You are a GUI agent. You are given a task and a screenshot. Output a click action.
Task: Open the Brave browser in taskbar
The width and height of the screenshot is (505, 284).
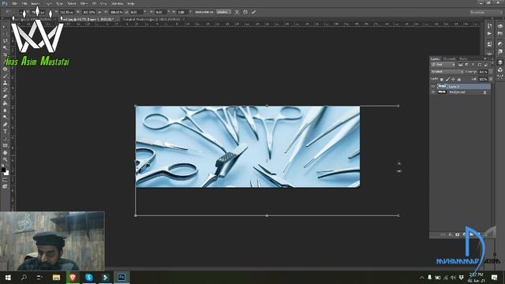coord(73,277)
